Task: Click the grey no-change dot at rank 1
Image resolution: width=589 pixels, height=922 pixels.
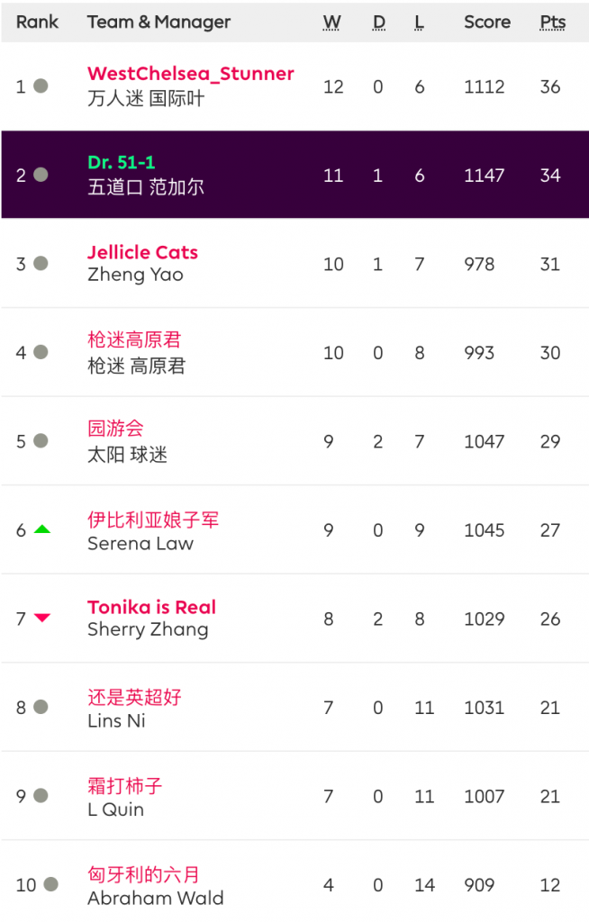Action: (41, 86)
